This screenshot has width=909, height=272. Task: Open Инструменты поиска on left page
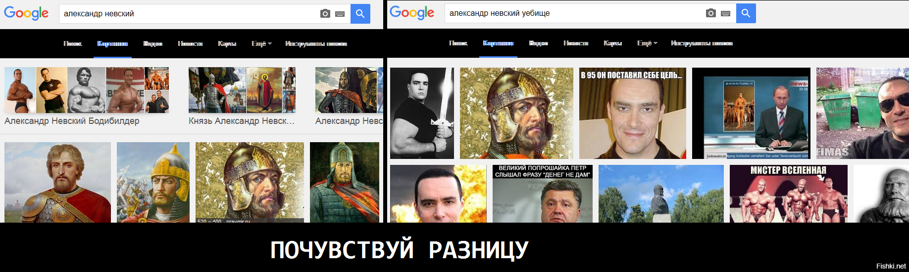click(316, 44)
